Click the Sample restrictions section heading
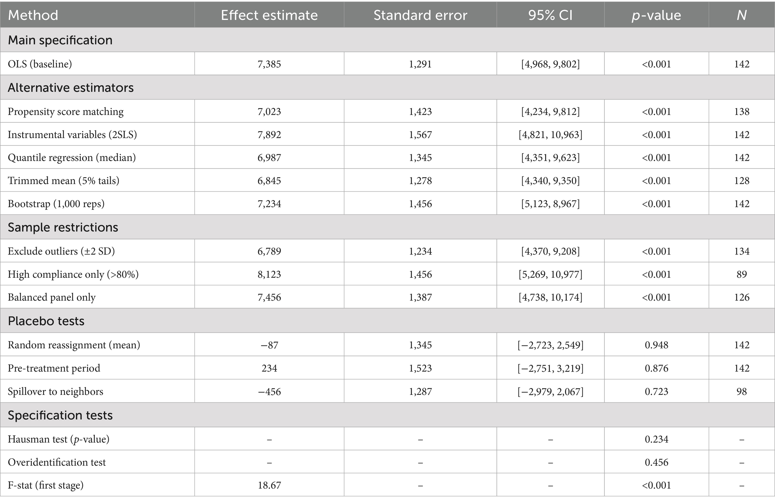 (63, 227)
